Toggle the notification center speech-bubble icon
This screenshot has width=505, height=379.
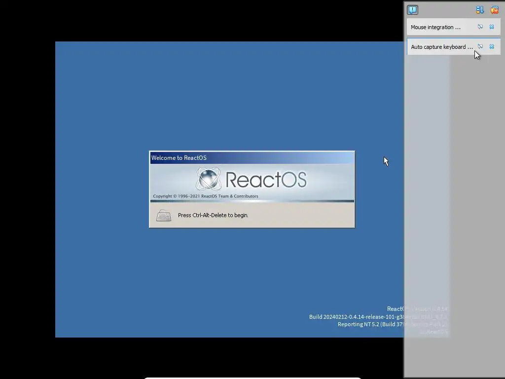click(x=412, y=10)
